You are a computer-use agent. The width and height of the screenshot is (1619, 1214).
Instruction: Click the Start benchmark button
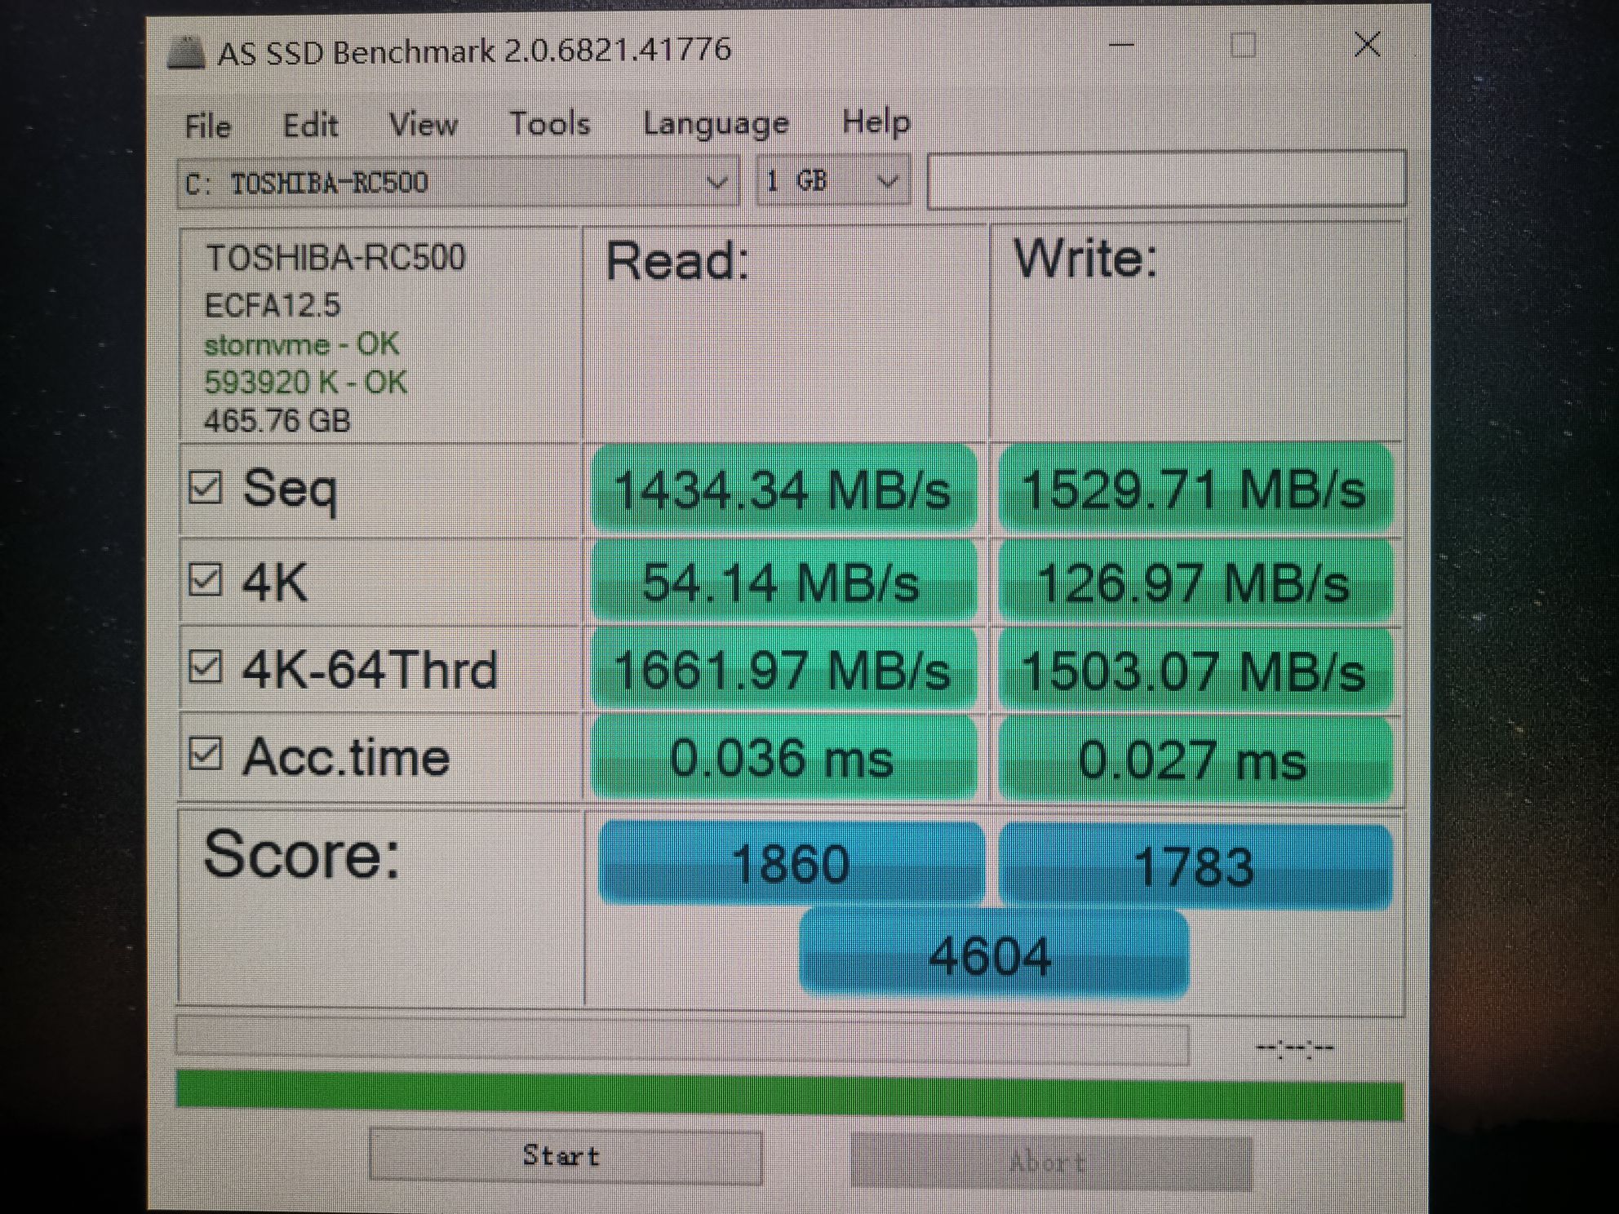[x=565, y=1155]
